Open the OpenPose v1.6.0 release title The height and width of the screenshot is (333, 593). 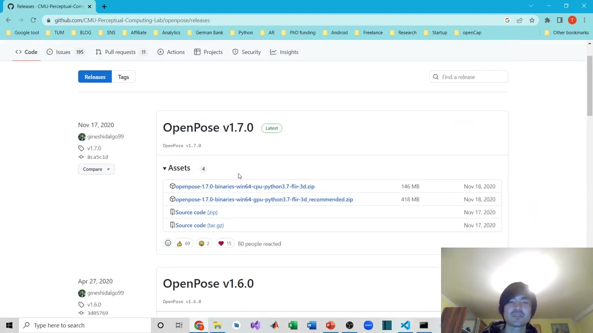[208, 284]
